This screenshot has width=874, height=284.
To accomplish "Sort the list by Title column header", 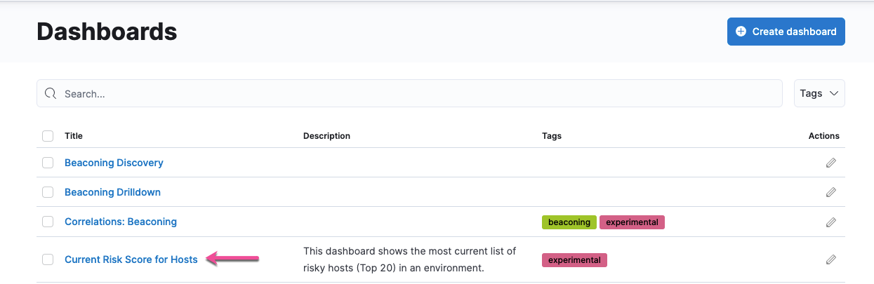I will [74, 136].
